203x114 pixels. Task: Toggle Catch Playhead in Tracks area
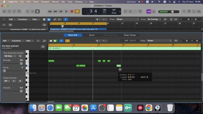point(66,19)
